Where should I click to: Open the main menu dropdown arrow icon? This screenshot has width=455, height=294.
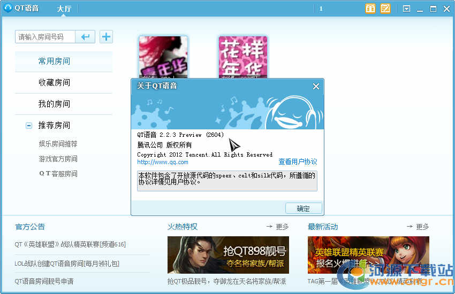pos(406,9)
